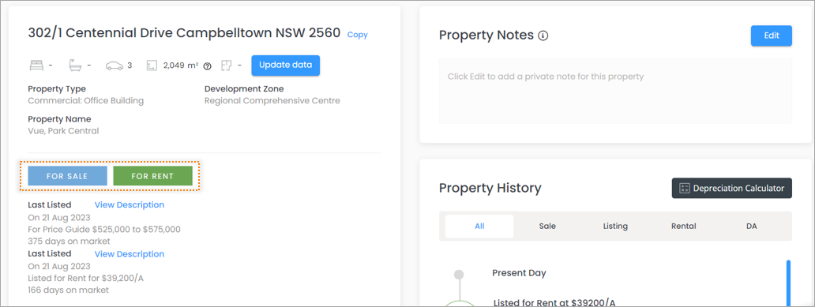
Task: Click the 'Property History' heading
Action: point(490,188)
